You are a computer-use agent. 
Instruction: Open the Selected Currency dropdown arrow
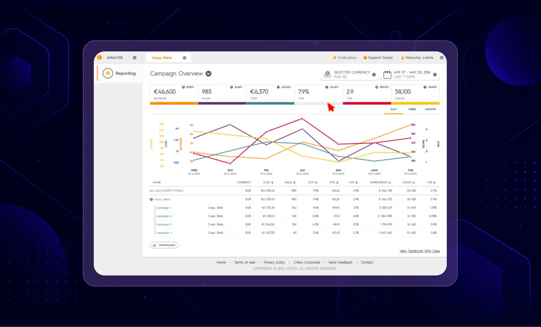(374, 75)
